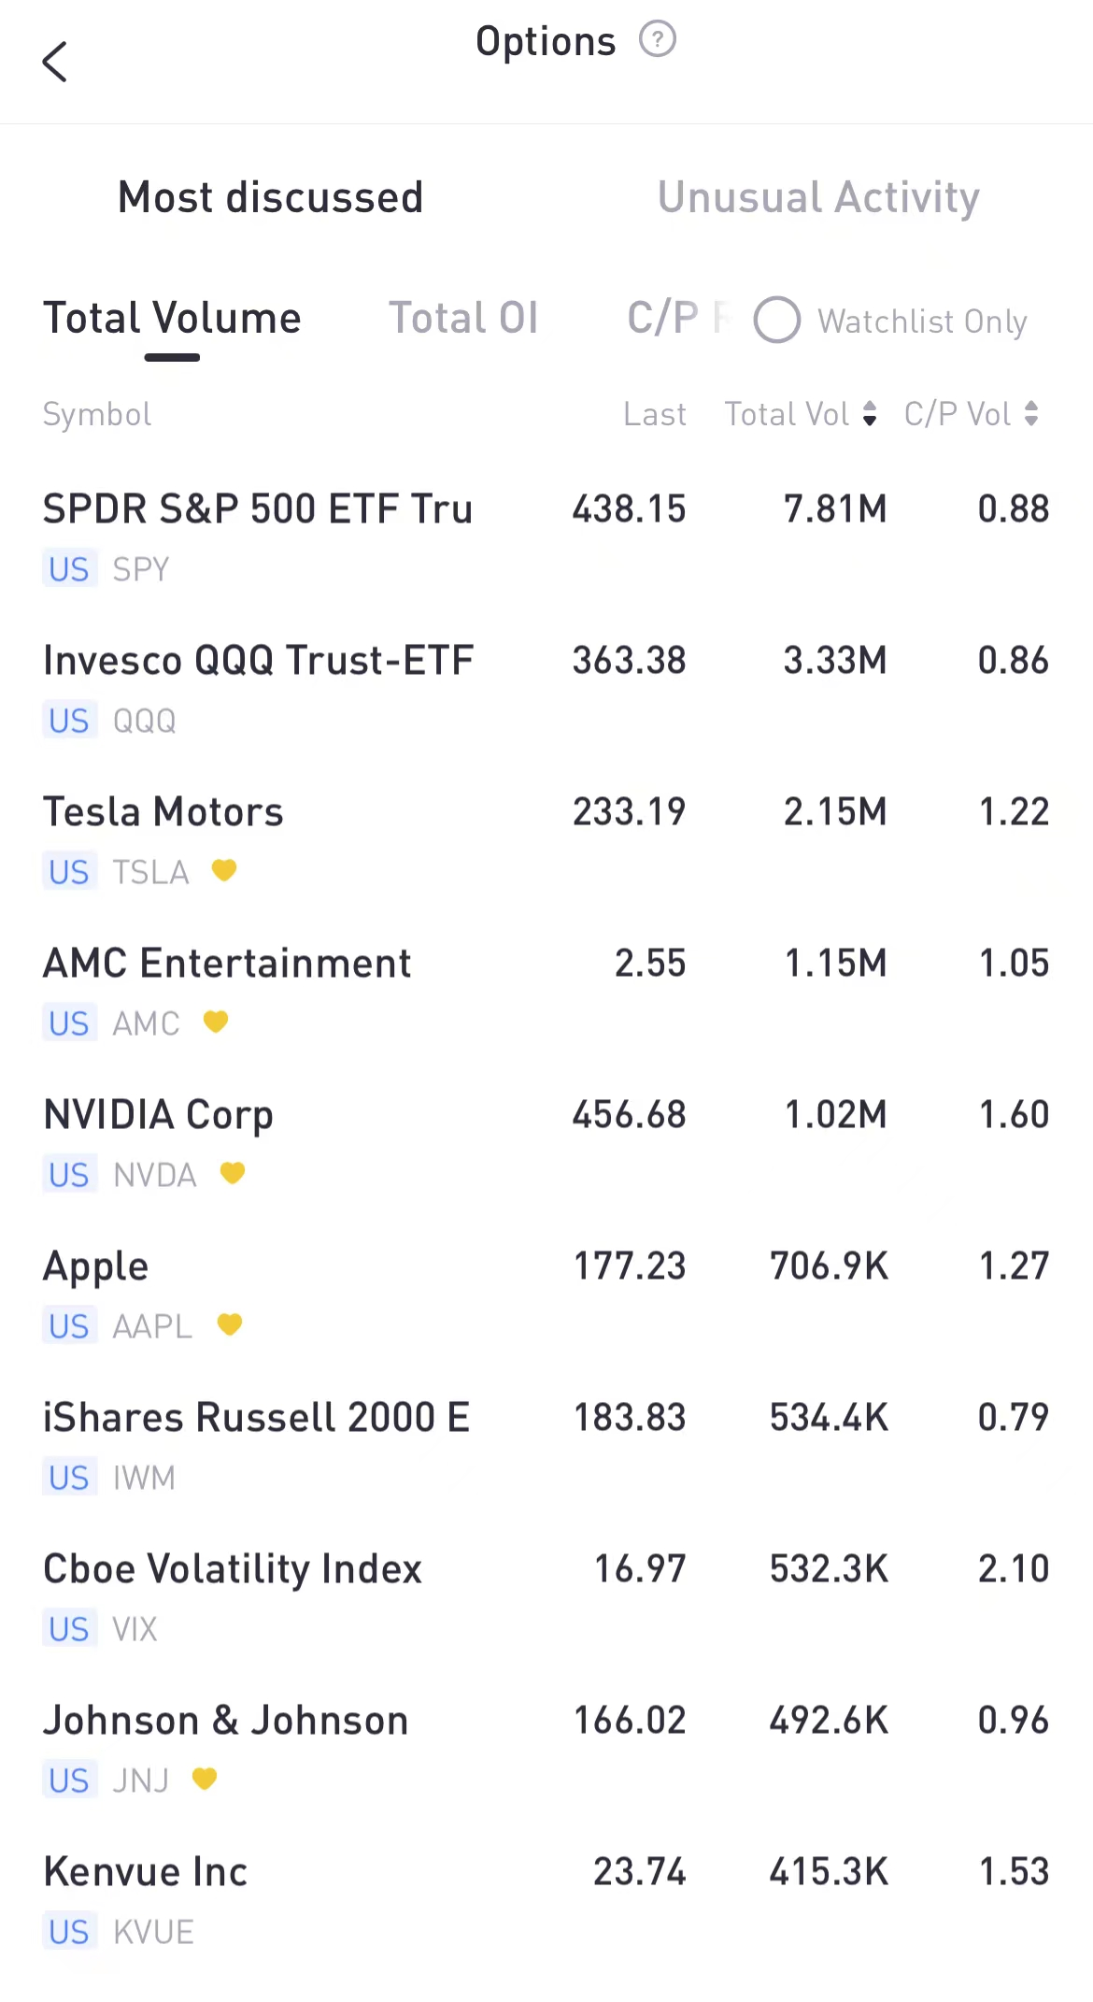Tap the back arrow icon
The width and height of the screenshot is (1093, 2002).
coord(55,62)
